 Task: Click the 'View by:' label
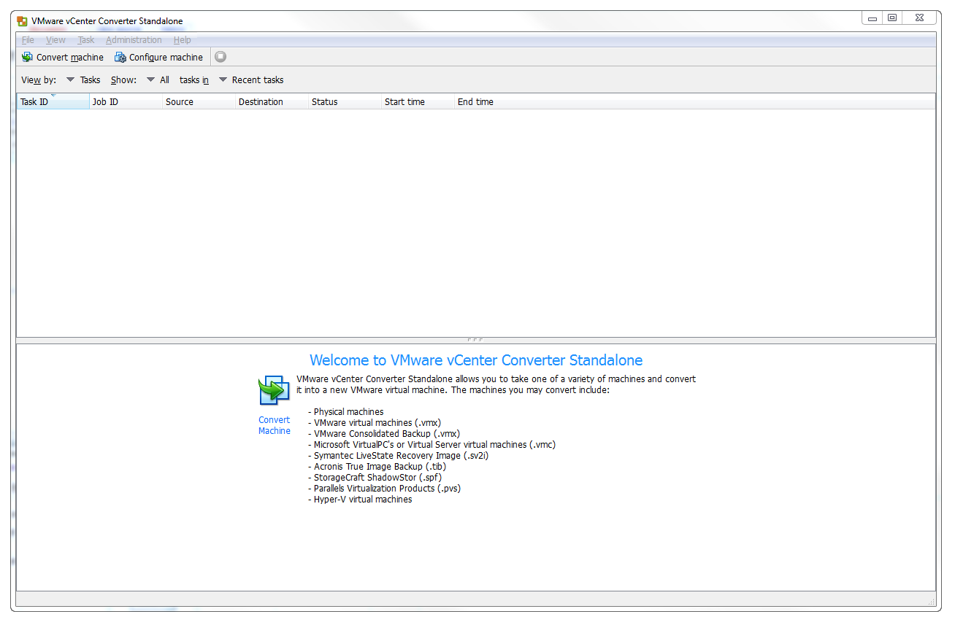(x=39, y=80)
